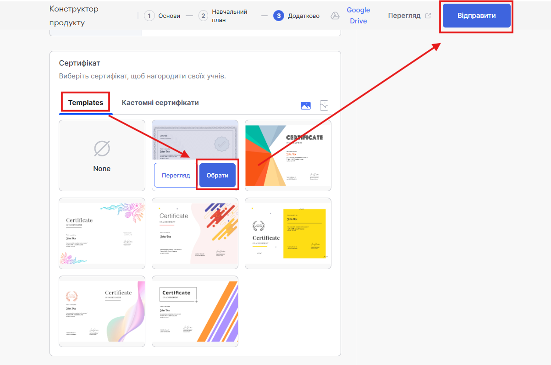Click the Google Drive icon in header

[x=335, y=16]
